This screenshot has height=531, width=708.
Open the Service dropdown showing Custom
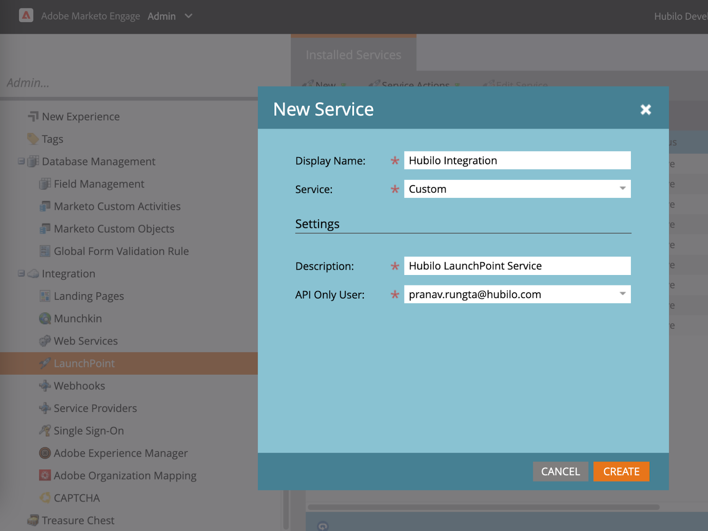pos(517,189)
